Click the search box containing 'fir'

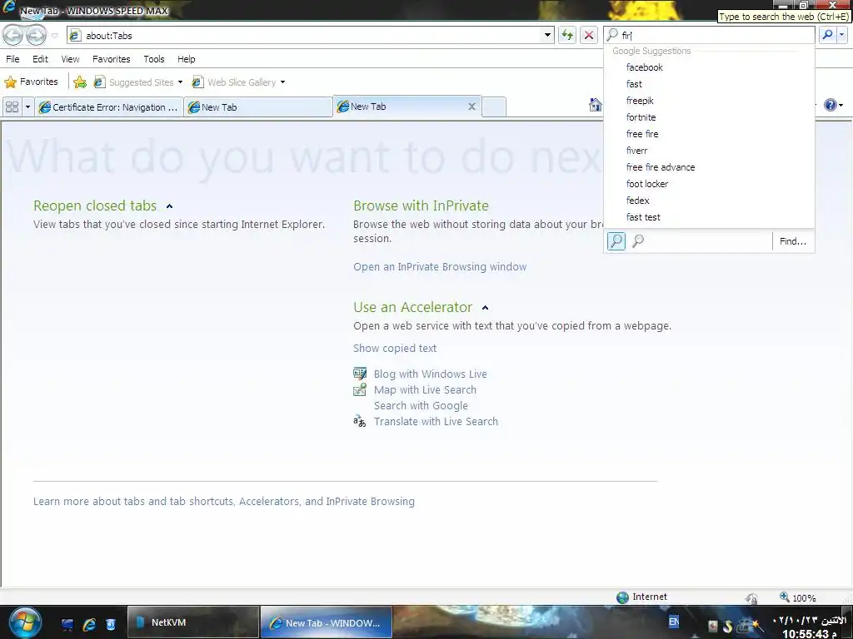point(710,35)
